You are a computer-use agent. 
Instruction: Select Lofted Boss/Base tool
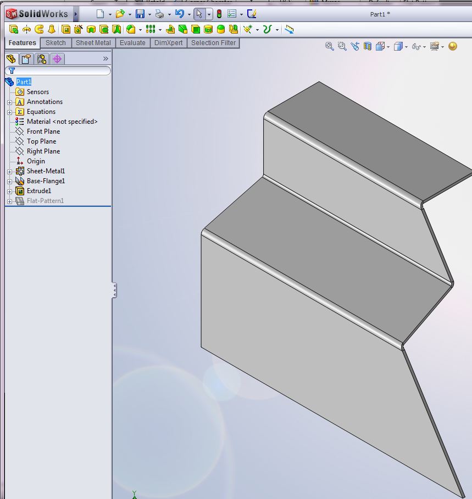click(x=52, y=29)
